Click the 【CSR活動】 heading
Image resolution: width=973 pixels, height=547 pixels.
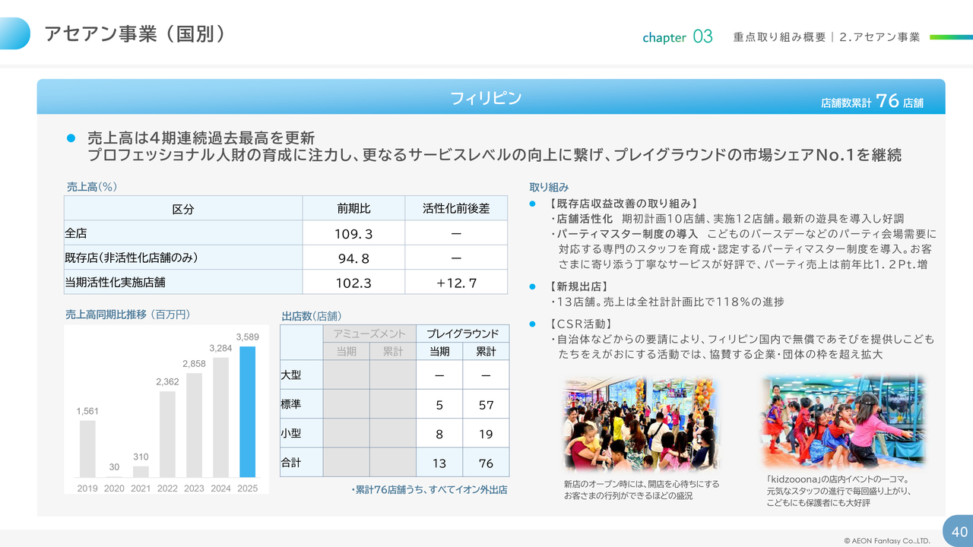(x=581, y=324)
